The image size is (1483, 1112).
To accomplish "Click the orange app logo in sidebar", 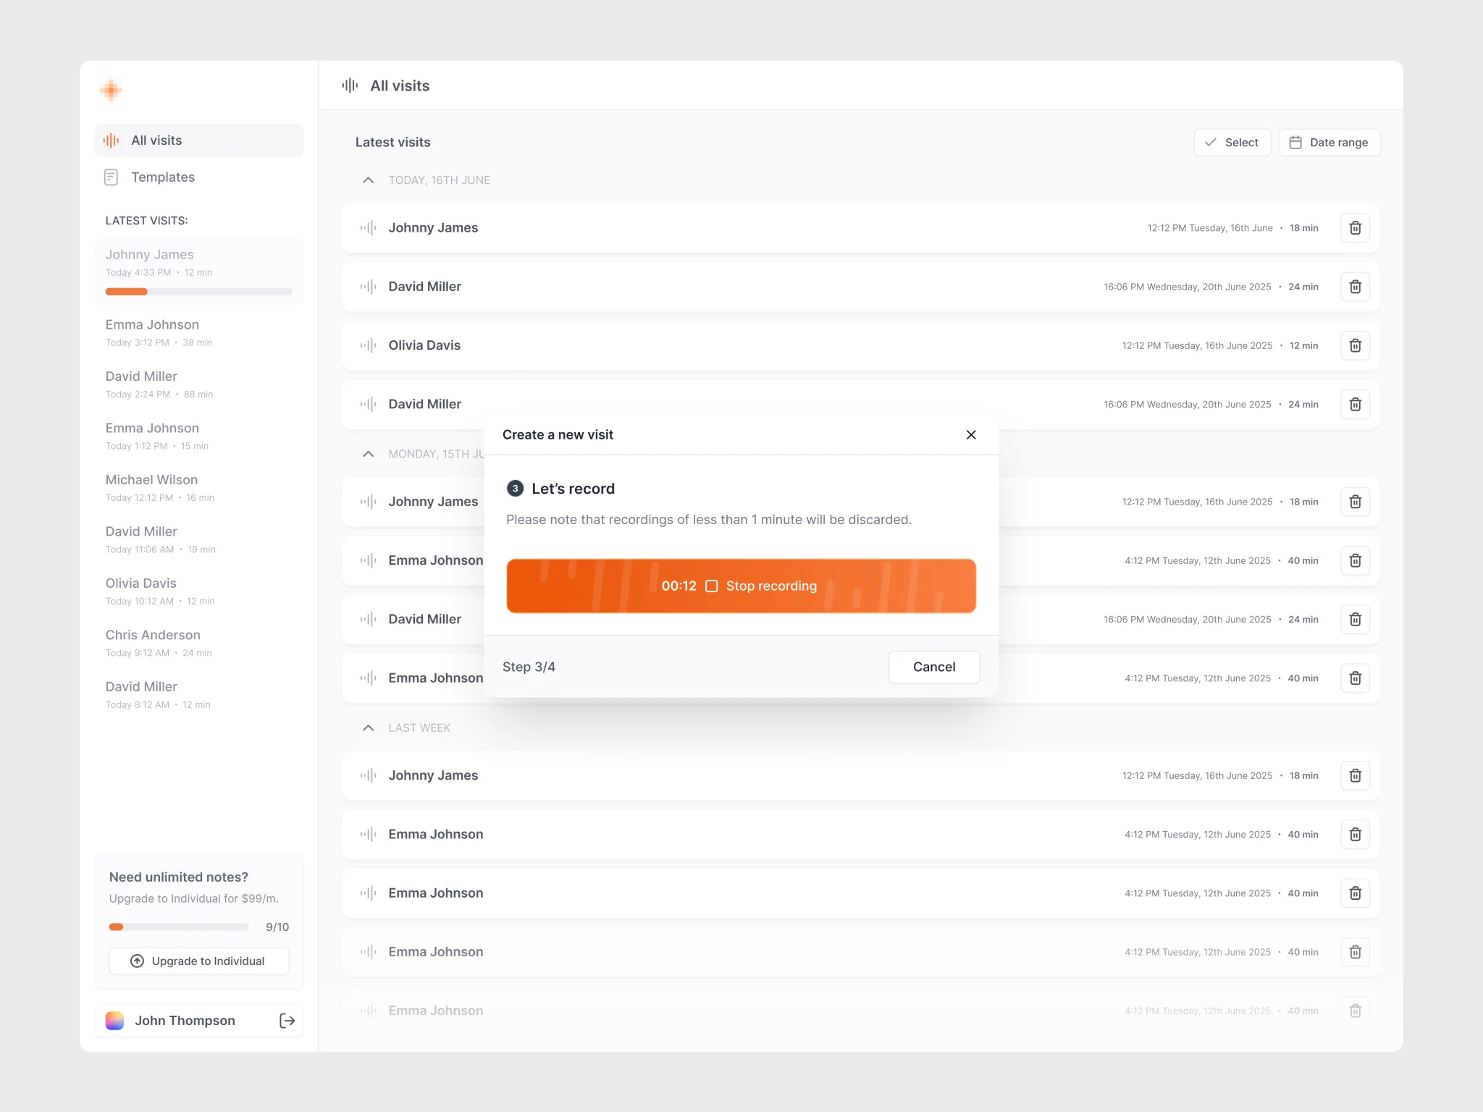I will pos(111,90).
